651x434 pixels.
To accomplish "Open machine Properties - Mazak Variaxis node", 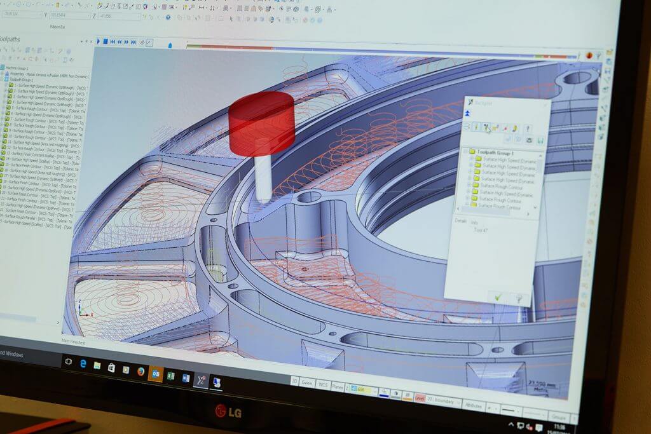I will [x=48, y=76].
